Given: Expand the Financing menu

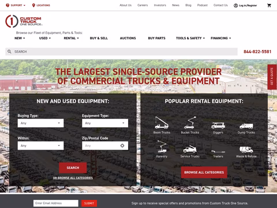Looking at the screenshot, I should tap(221, 38).
